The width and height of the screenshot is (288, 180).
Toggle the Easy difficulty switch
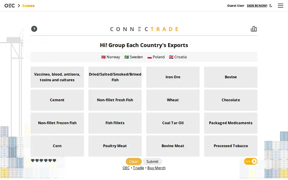(x=250, y=161)
